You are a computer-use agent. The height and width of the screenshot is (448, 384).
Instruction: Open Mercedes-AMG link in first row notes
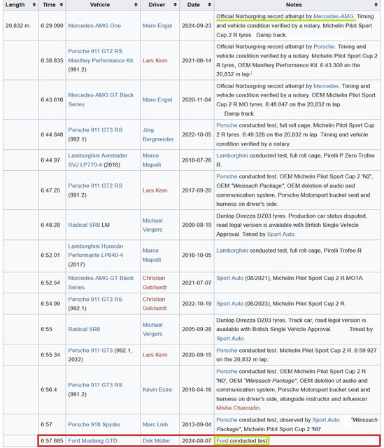click(334, 16)
